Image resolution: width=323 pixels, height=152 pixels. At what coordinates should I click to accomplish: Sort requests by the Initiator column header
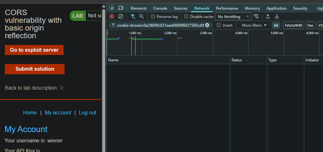[x=314, y=60]
